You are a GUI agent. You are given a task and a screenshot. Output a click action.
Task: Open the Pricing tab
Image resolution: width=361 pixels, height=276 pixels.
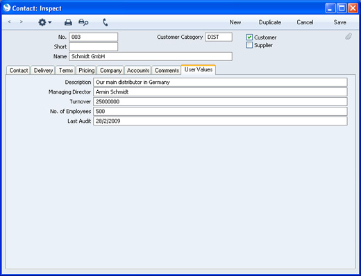[86, 70]
